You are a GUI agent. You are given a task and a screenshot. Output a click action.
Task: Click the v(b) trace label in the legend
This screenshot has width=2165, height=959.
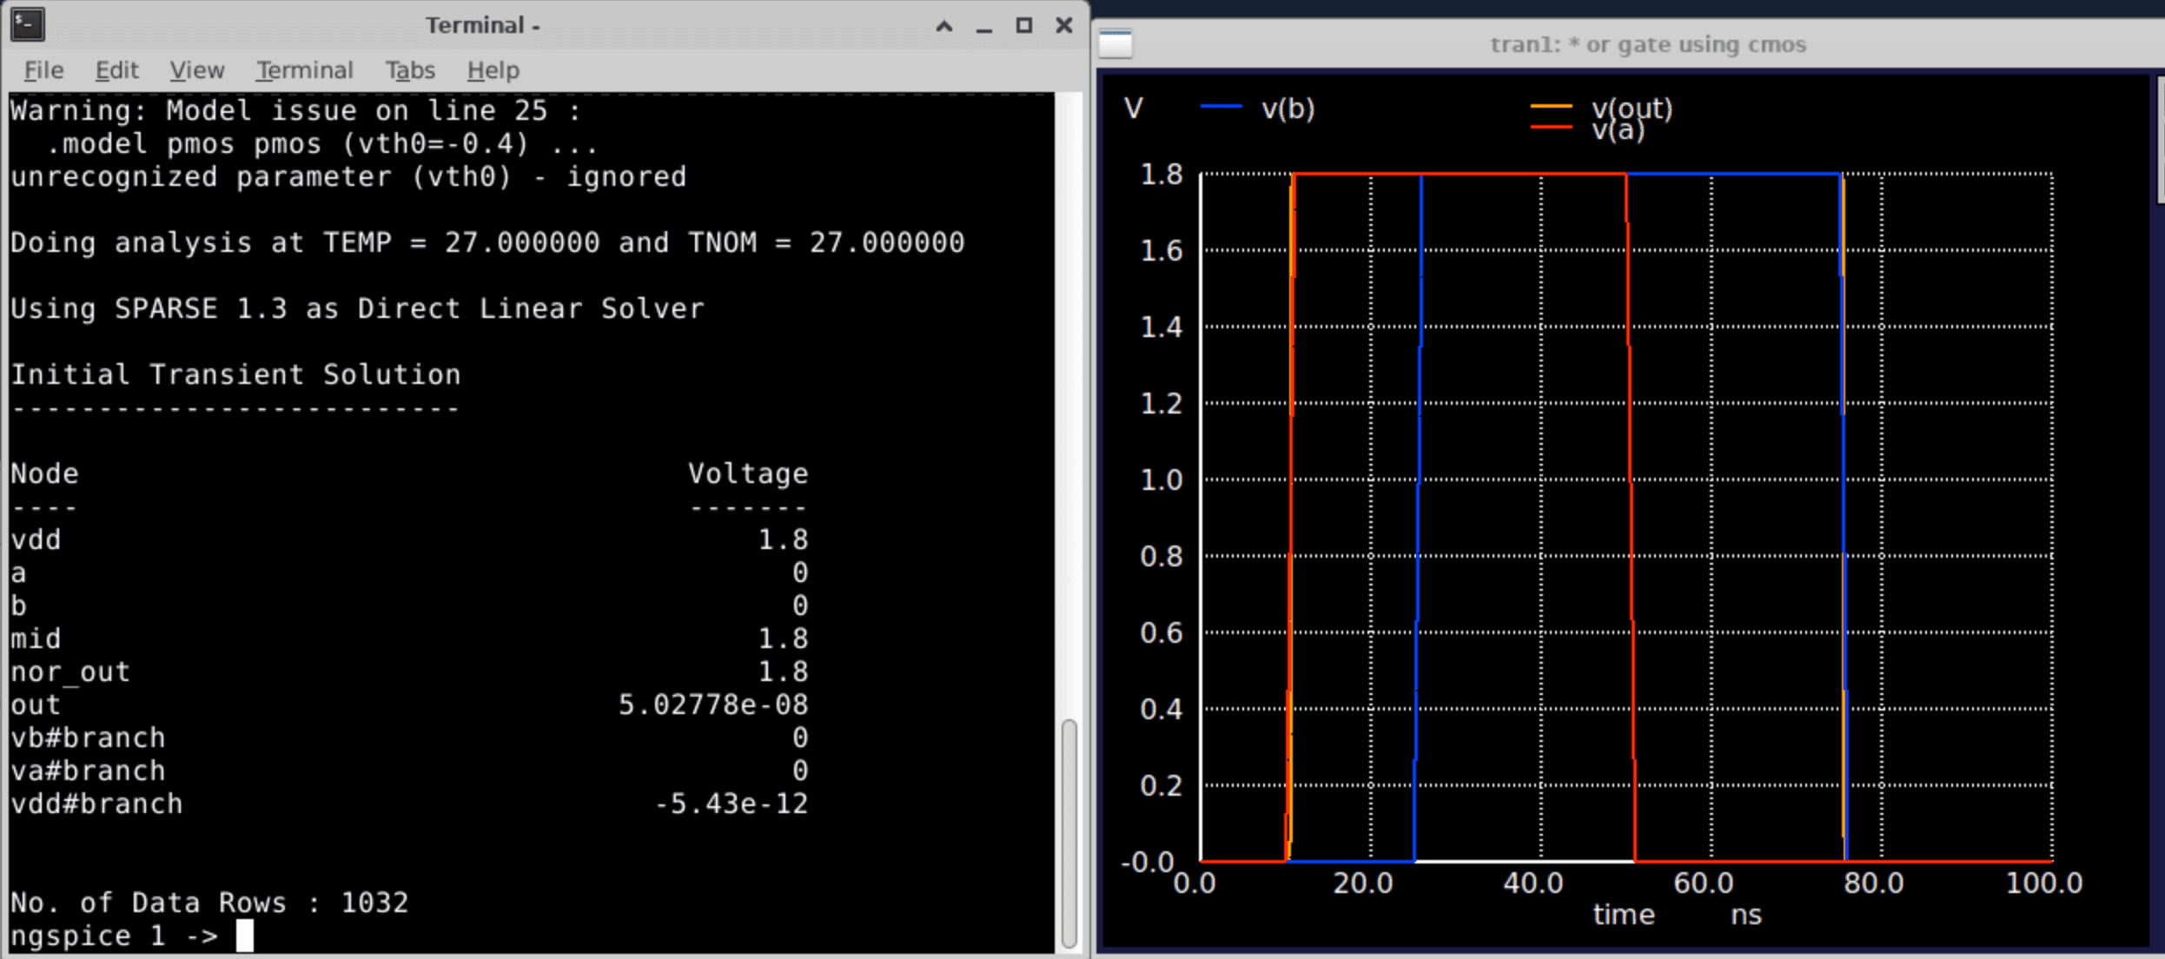pyautogui.click(x=1288, y=109)
